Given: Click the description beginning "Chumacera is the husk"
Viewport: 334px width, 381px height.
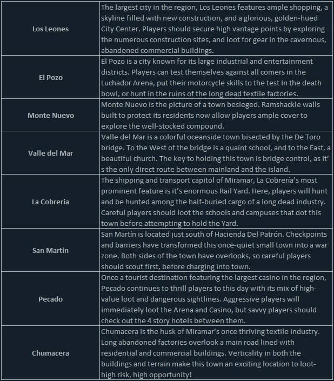Looking at the screenshot, I should (x=216, y=353).
